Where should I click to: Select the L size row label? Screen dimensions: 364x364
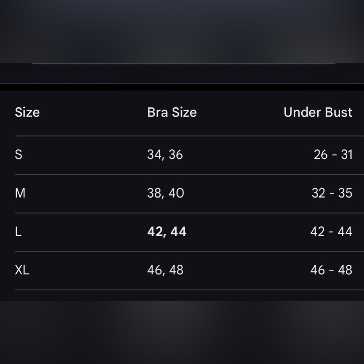click(18, 232)
